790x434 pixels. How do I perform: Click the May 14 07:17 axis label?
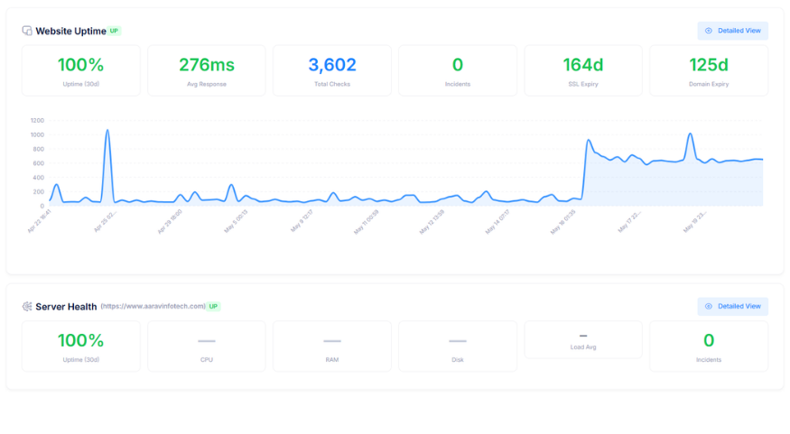pyautogui.click(x=497, y=222)
